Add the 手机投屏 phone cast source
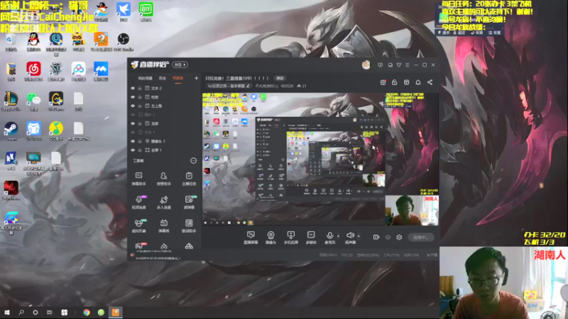The width and height of the screenshot is (568, 319). (290, 237)
